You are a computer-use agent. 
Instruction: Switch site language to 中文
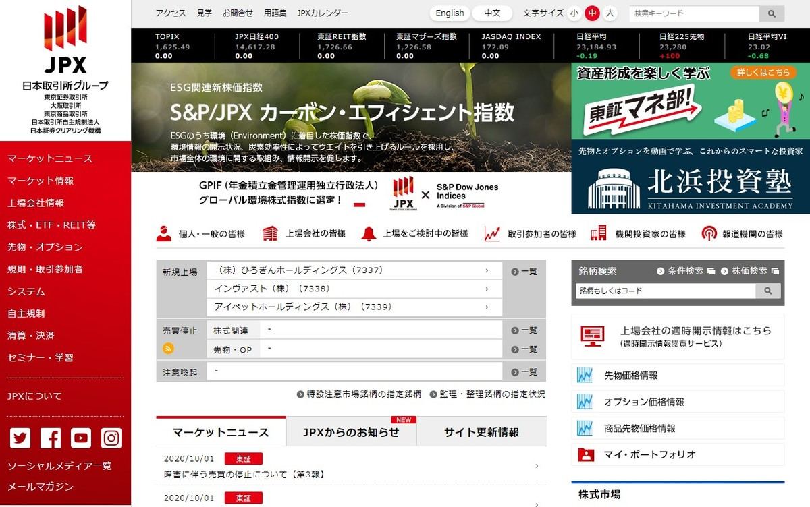click(x=493, y=13)
